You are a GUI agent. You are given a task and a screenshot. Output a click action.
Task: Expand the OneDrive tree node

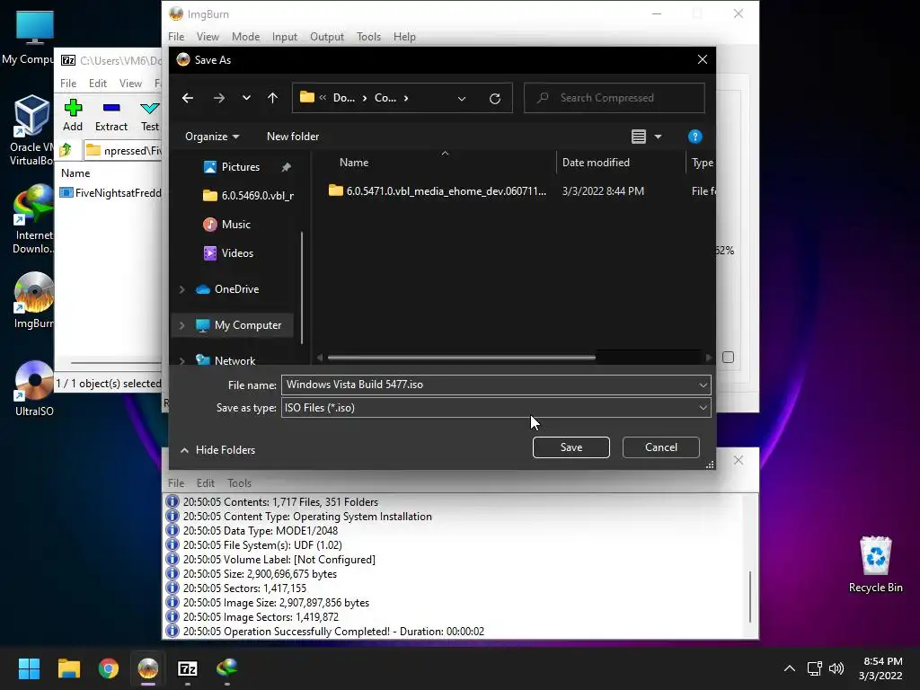click(181, 289)
